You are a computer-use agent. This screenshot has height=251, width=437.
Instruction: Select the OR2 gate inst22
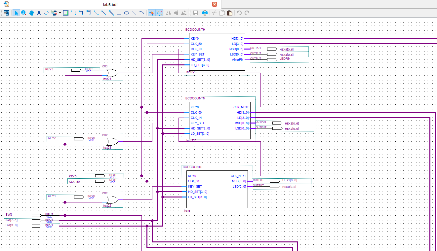coord(112,199)
